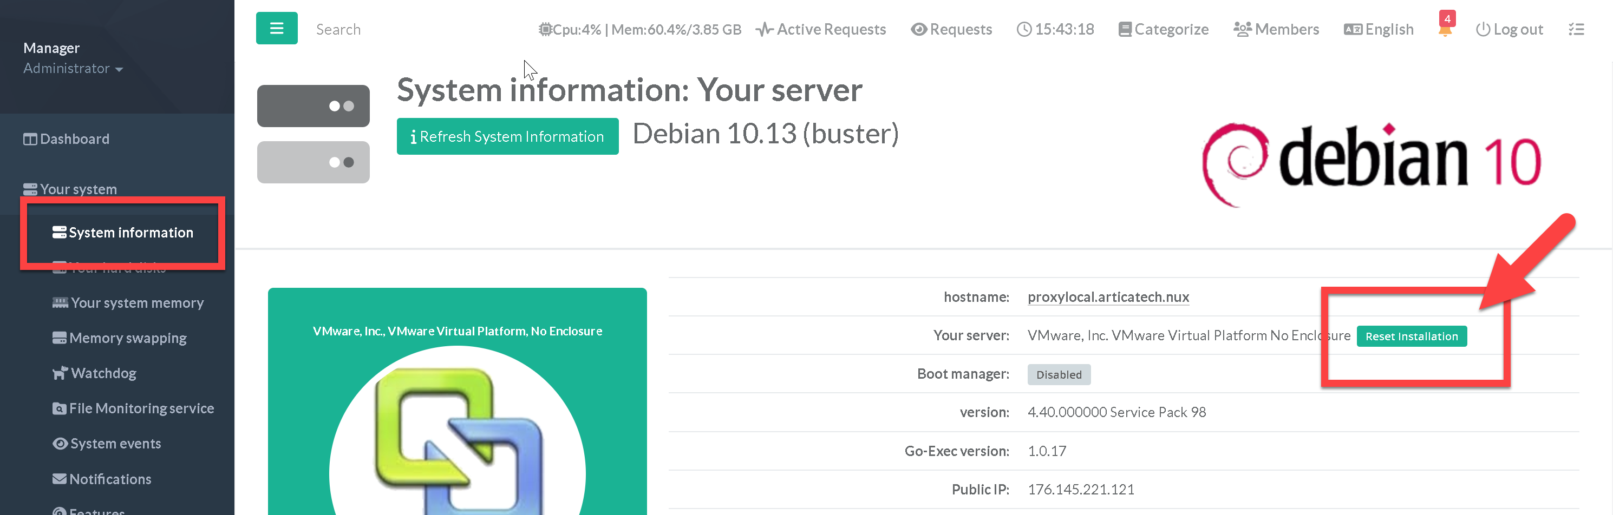Open Active Requests in top bar

pos(821,29)
